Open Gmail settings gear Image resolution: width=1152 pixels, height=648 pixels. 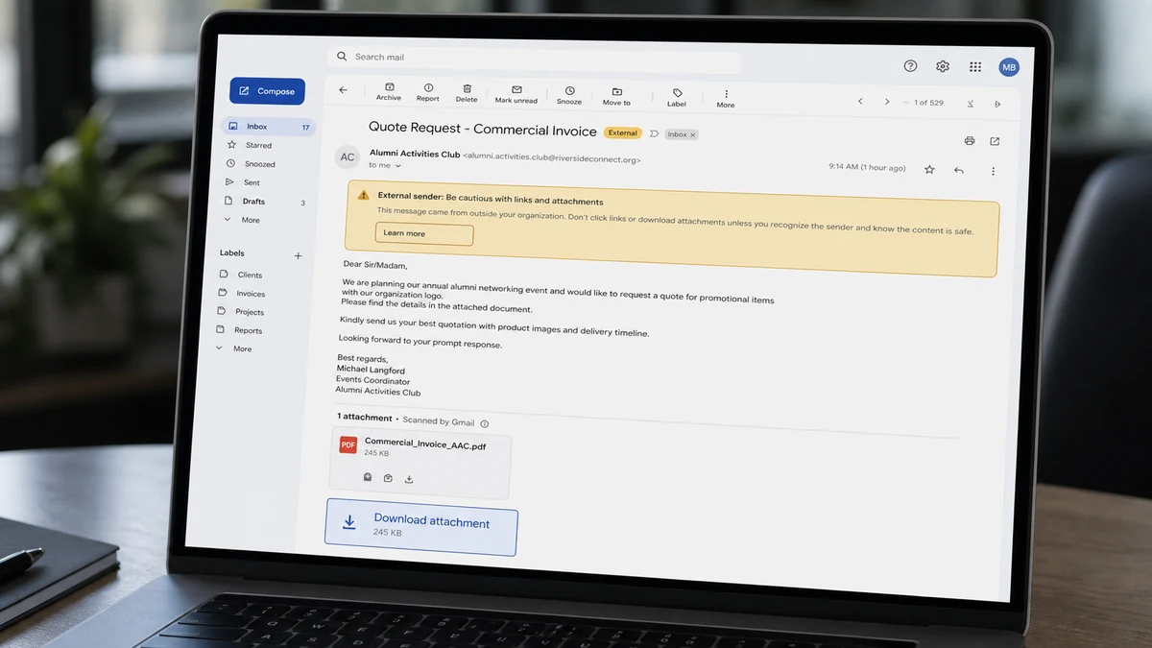[943, 66]
